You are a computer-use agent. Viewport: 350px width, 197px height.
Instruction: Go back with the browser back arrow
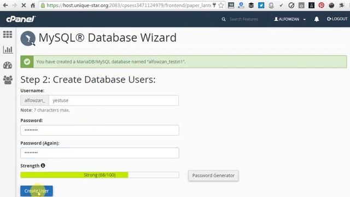[5, 5]
